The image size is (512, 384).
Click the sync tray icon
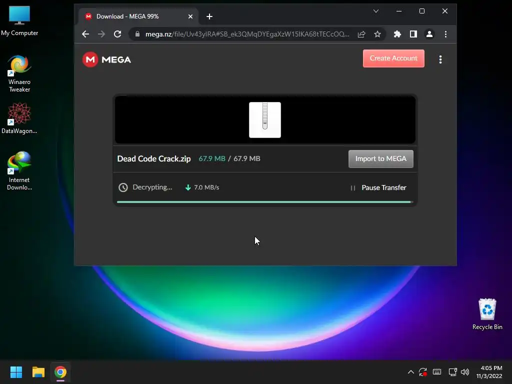[423, 372]
